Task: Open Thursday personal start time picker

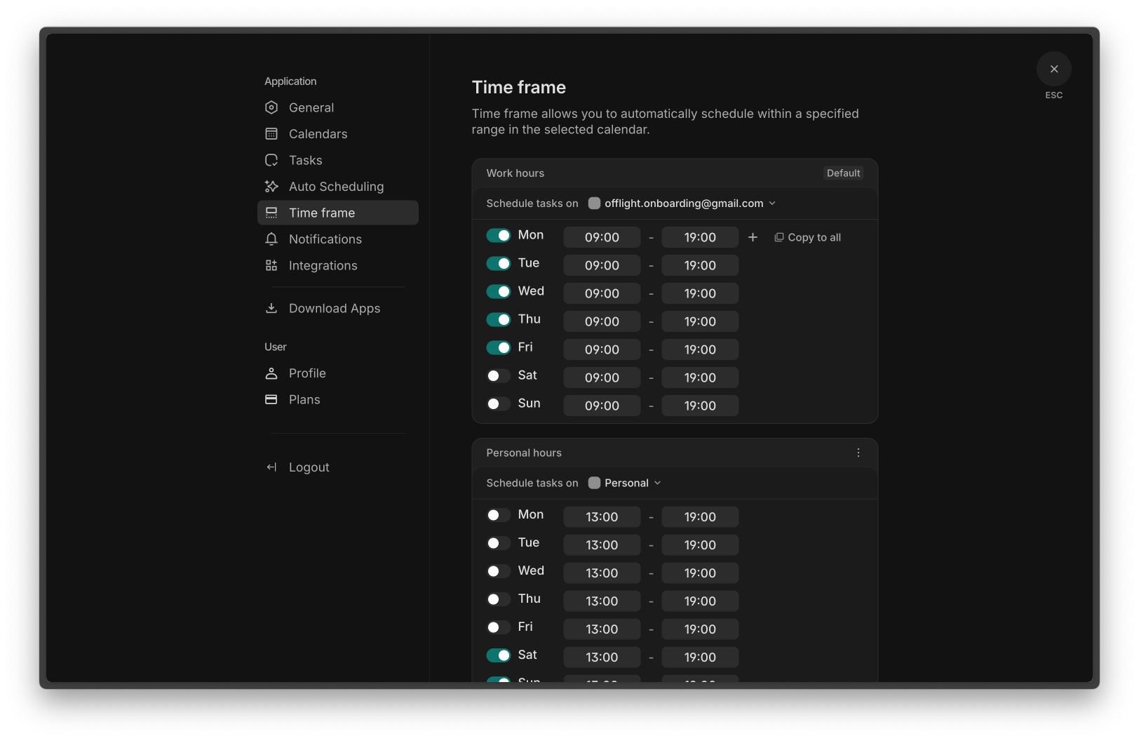Action: pos(602,601)
